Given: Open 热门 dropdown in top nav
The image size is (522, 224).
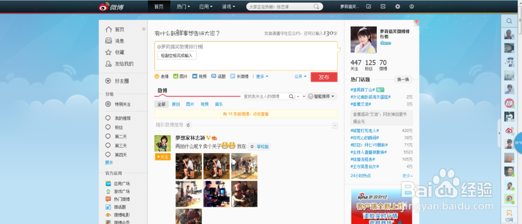Looking at the screenshot, I should click(183, 7).
